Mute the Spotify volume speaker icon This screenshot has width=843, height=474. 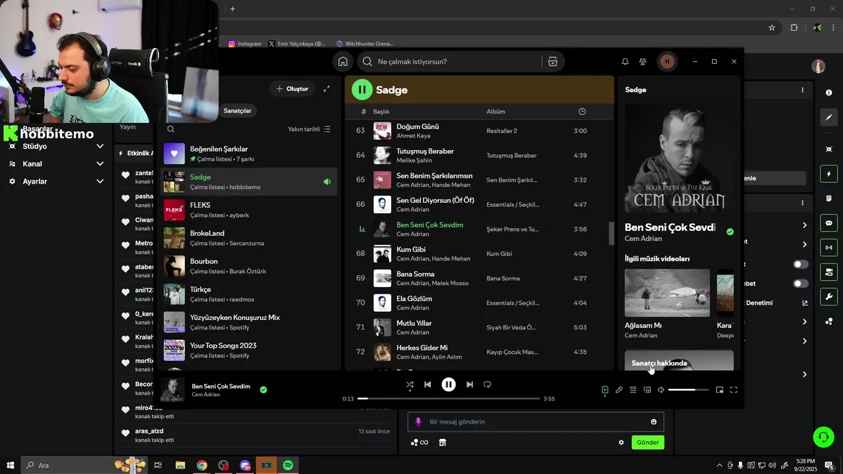click(661, 390)
